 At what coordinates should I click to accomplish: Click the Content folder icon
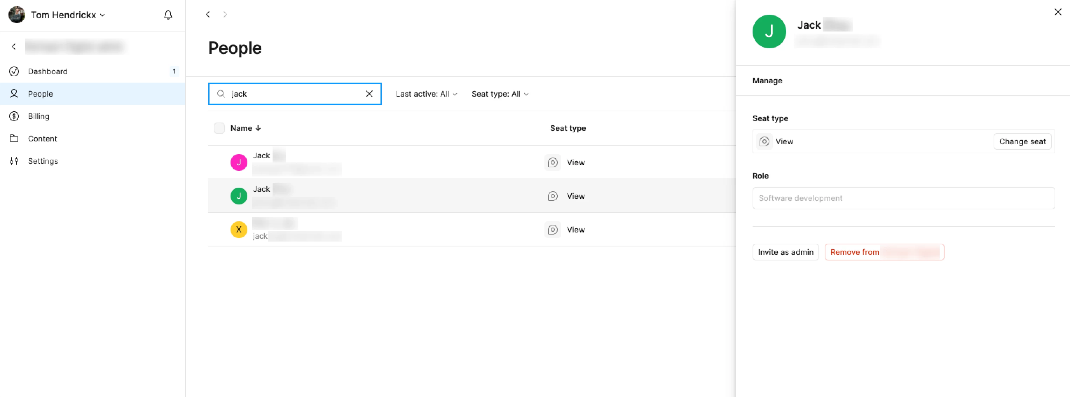coord(14,139)
